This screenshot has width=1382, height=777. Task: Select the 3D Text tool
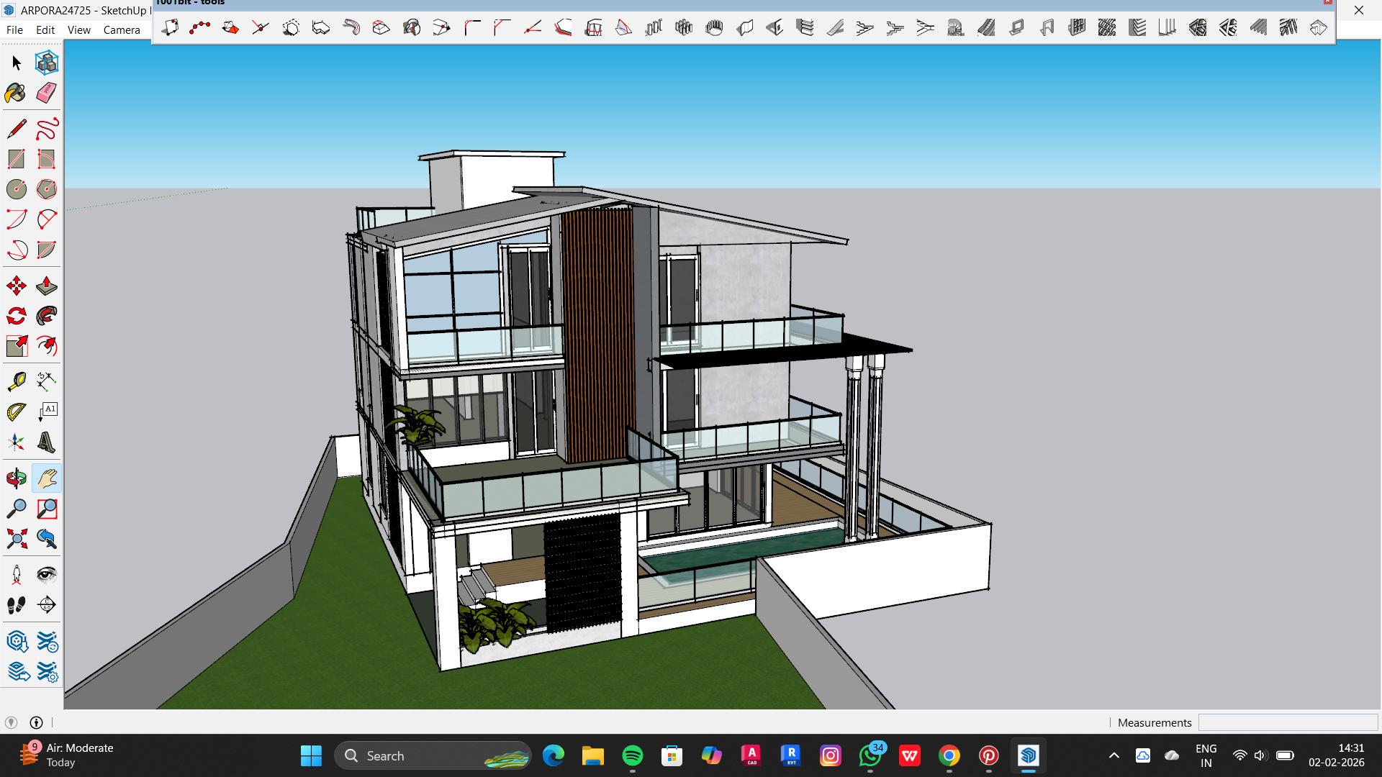[x=47, y=442]
